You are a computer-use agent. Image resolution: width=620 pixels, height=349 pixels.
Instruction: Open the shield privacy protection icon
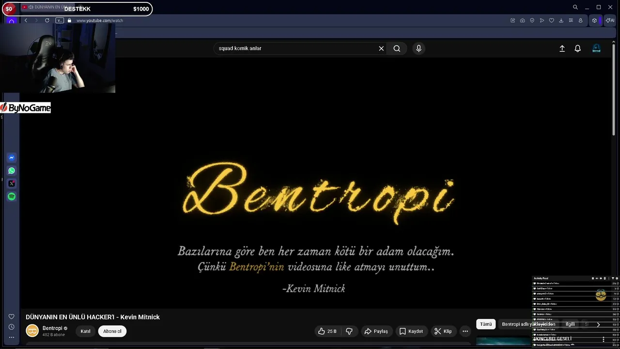tap(532, 20)
